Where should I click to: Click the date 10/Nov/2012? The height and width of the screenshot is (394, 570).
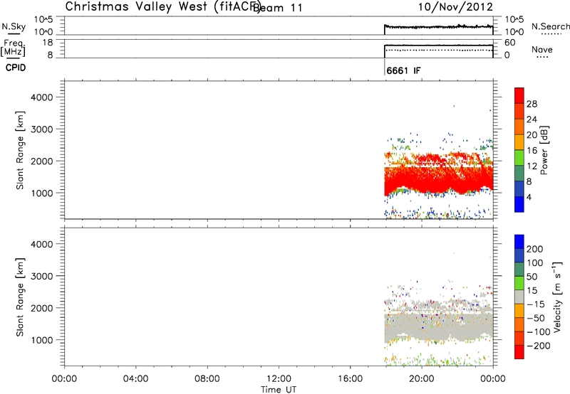[x=455, y=6]
